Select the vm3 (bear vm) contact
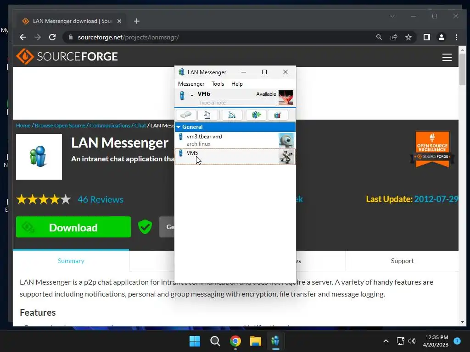 tap(235, 140)
